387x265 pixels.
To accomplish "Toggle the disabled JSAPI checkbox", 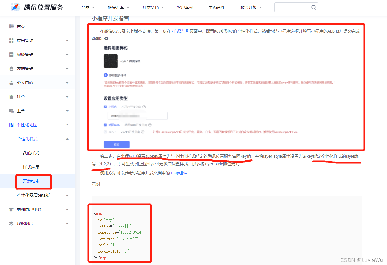I will (105, 132).
